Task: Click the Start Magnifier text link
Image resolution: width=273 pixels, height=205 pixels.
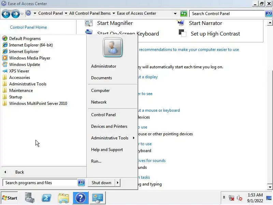Action: point(115,23)
